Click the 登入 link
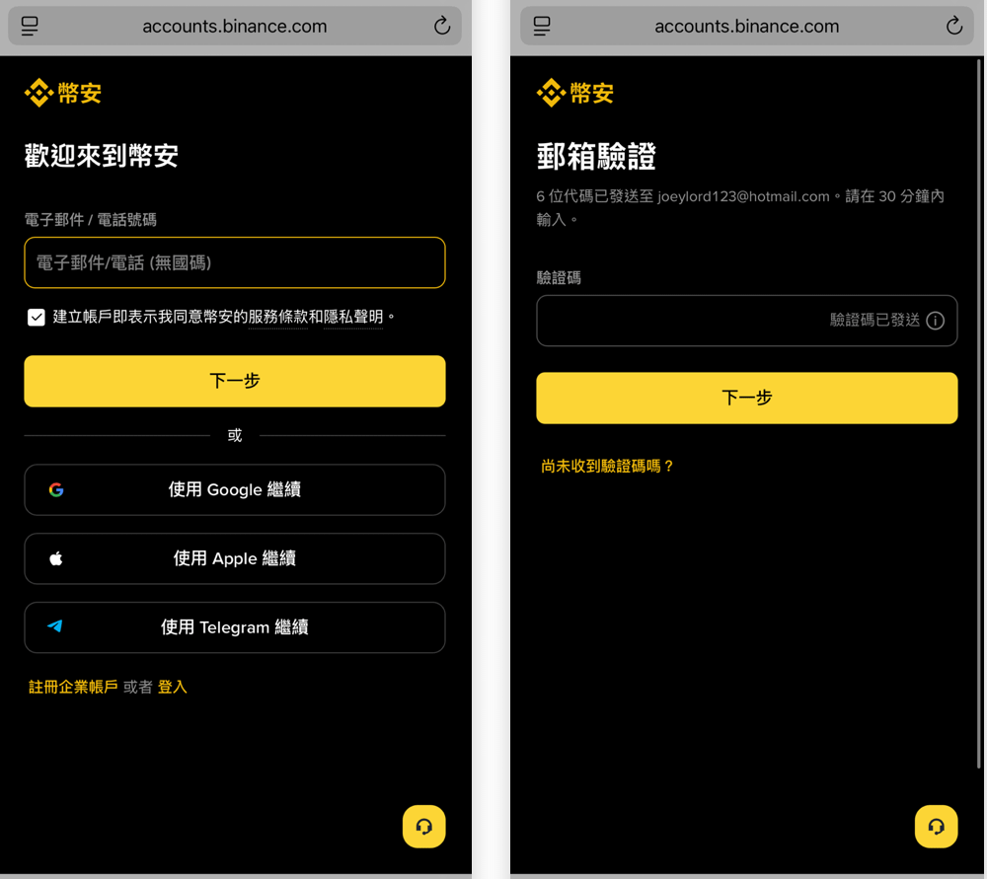987x879 pixels. tap(172, 687)
